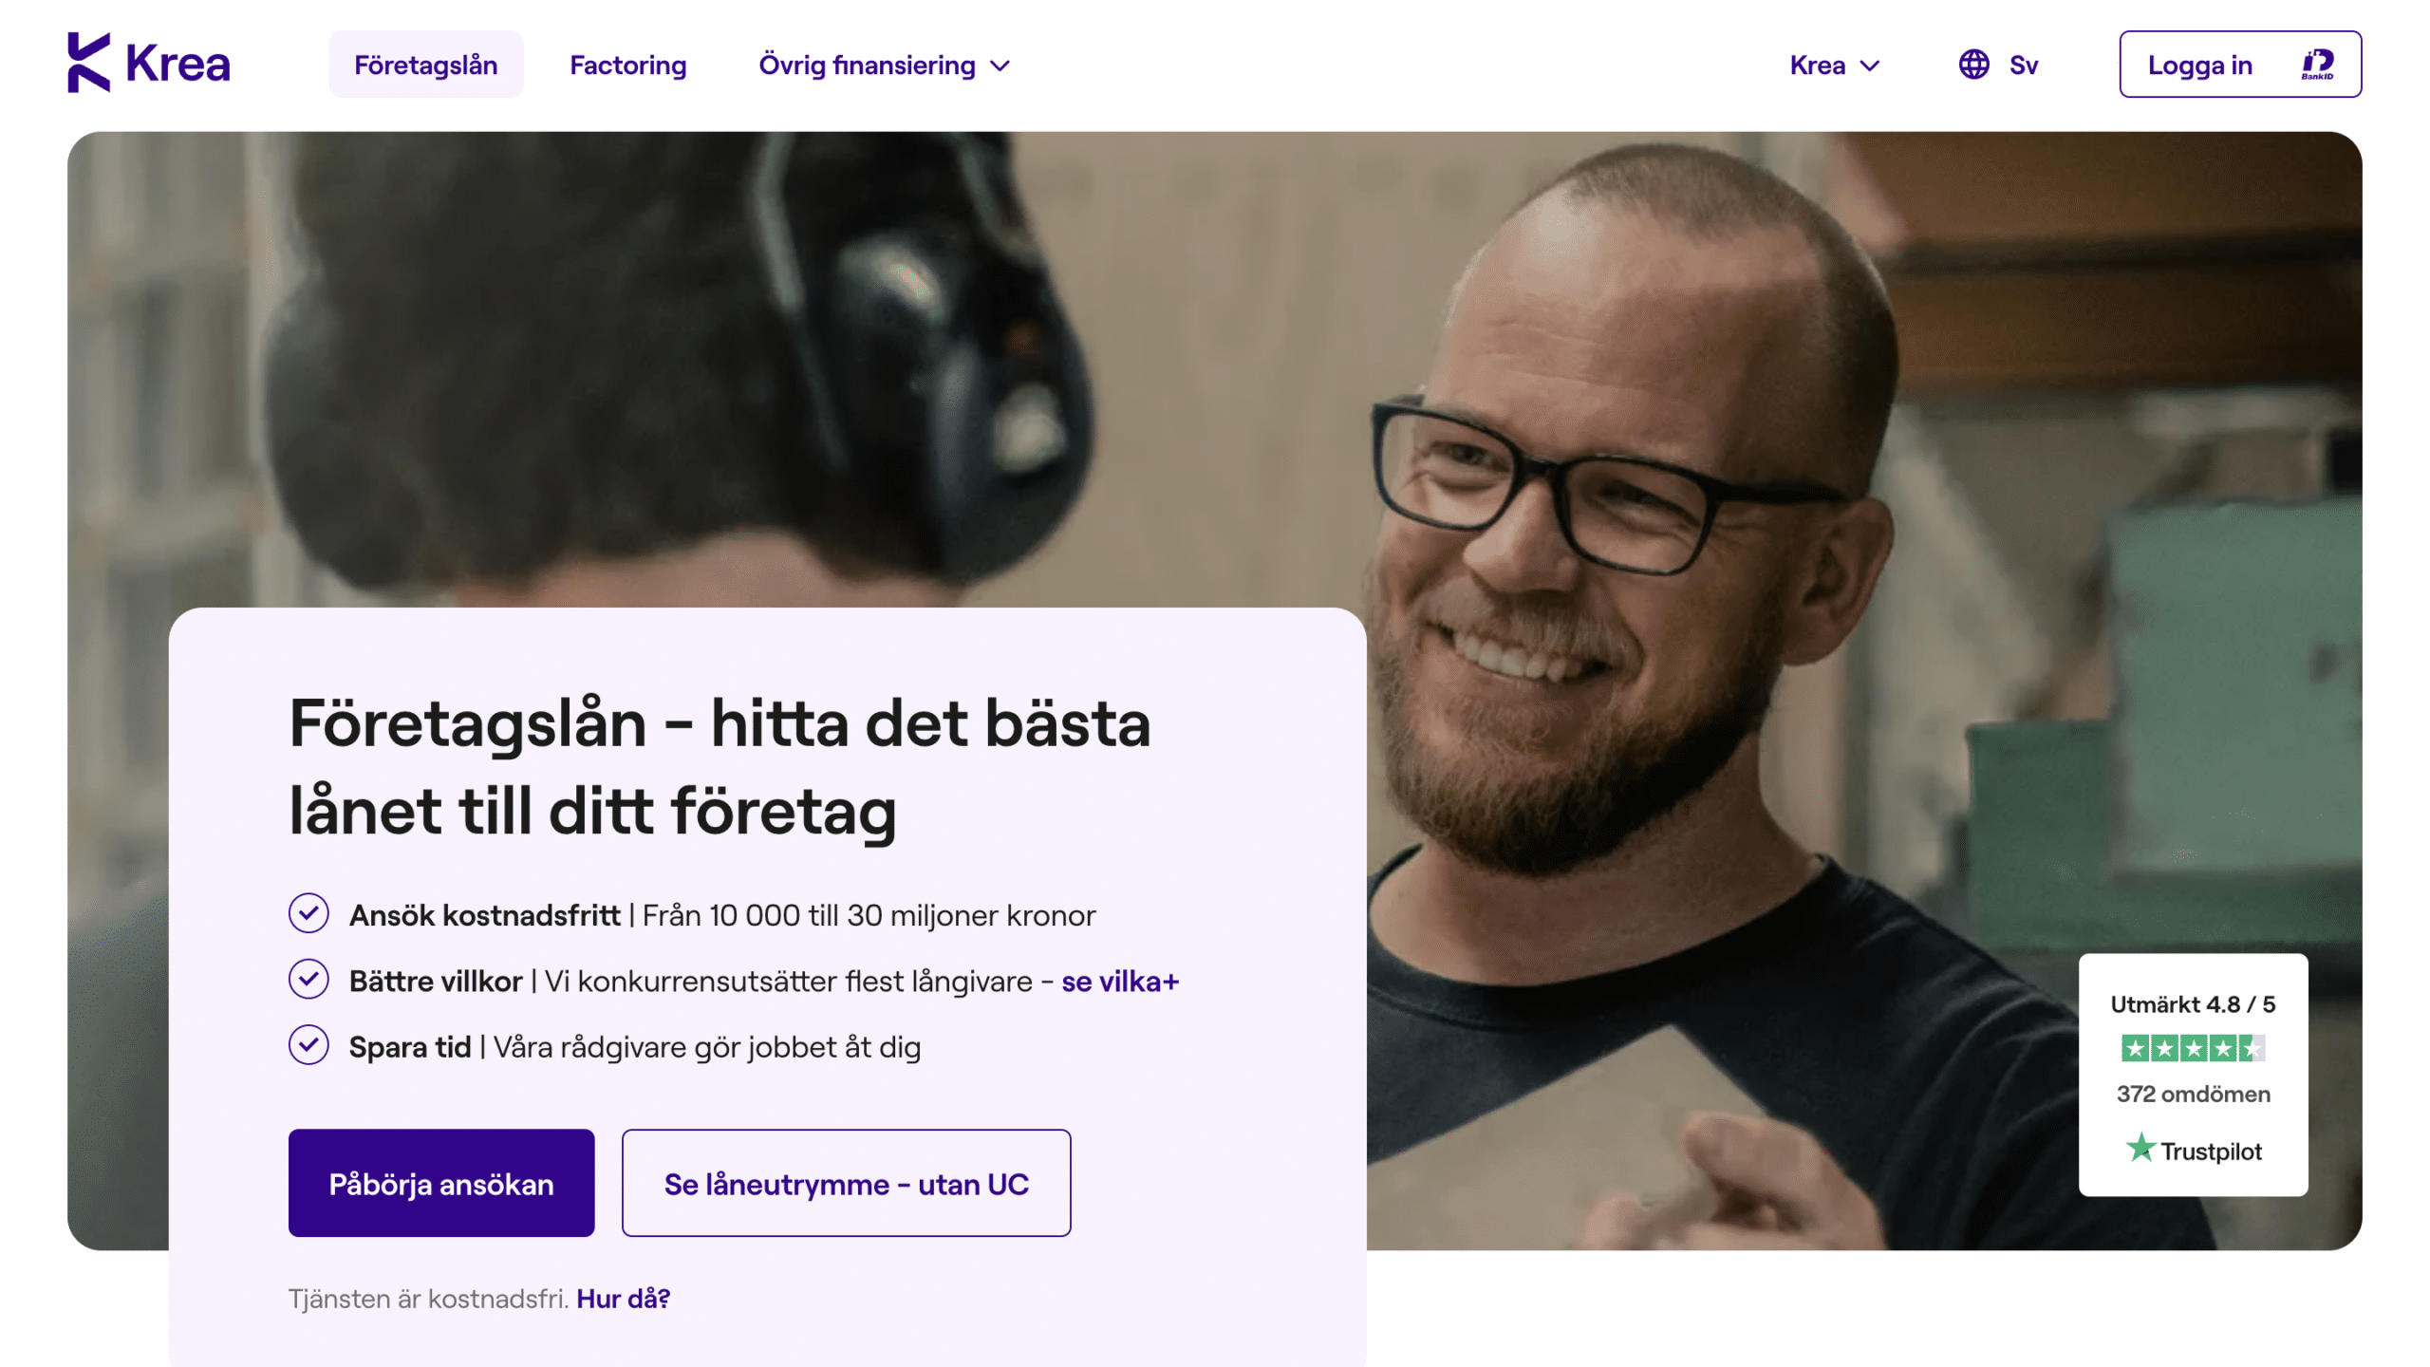The width and height of the screenshot is (2430, 1367).
Task: Click the Krea logo icon
Action: 88,63
